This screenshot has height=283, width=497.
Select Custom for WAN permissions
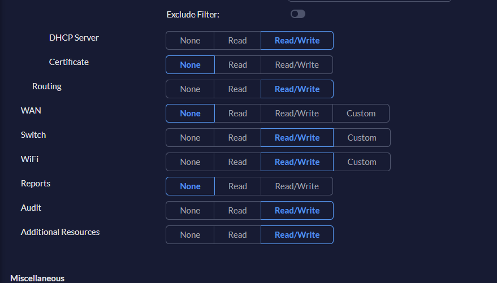(361, 114)
